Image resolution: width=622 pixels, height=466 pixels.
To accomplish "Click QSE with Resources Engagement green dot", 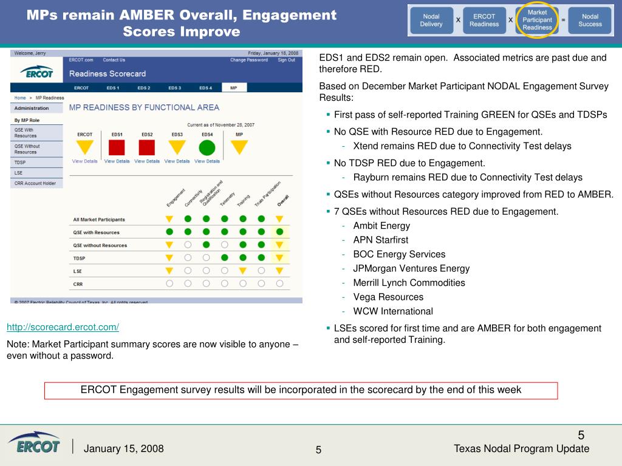I will coord(169,232).
